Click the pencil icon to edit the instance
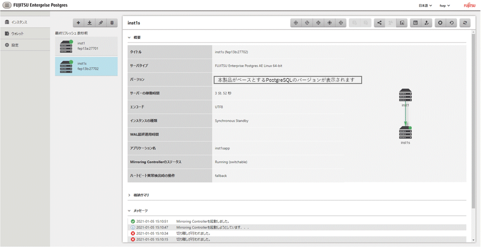Screen dimensions: 481x247 (101, 23)
